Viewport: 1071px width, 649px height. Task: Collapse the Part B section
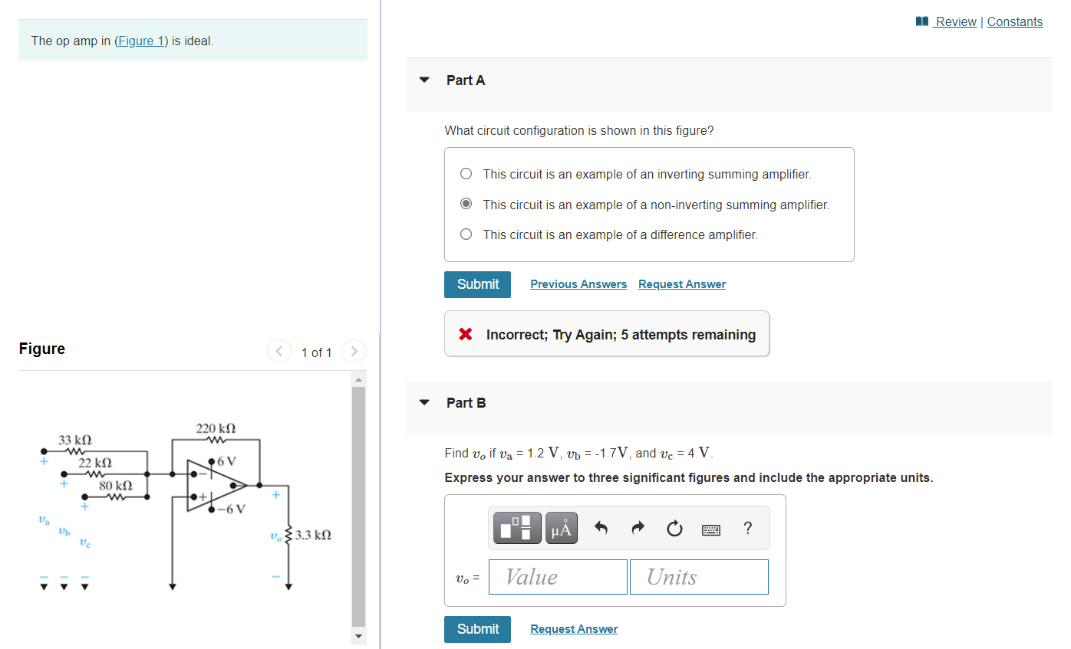[424, 402]
